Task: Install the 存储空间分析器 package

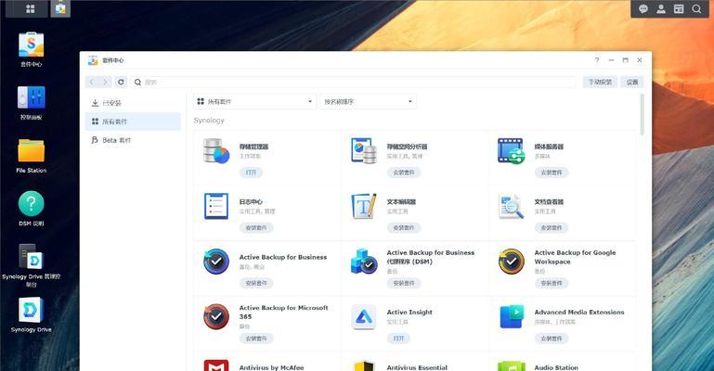Action: click(x=404, y=173)
